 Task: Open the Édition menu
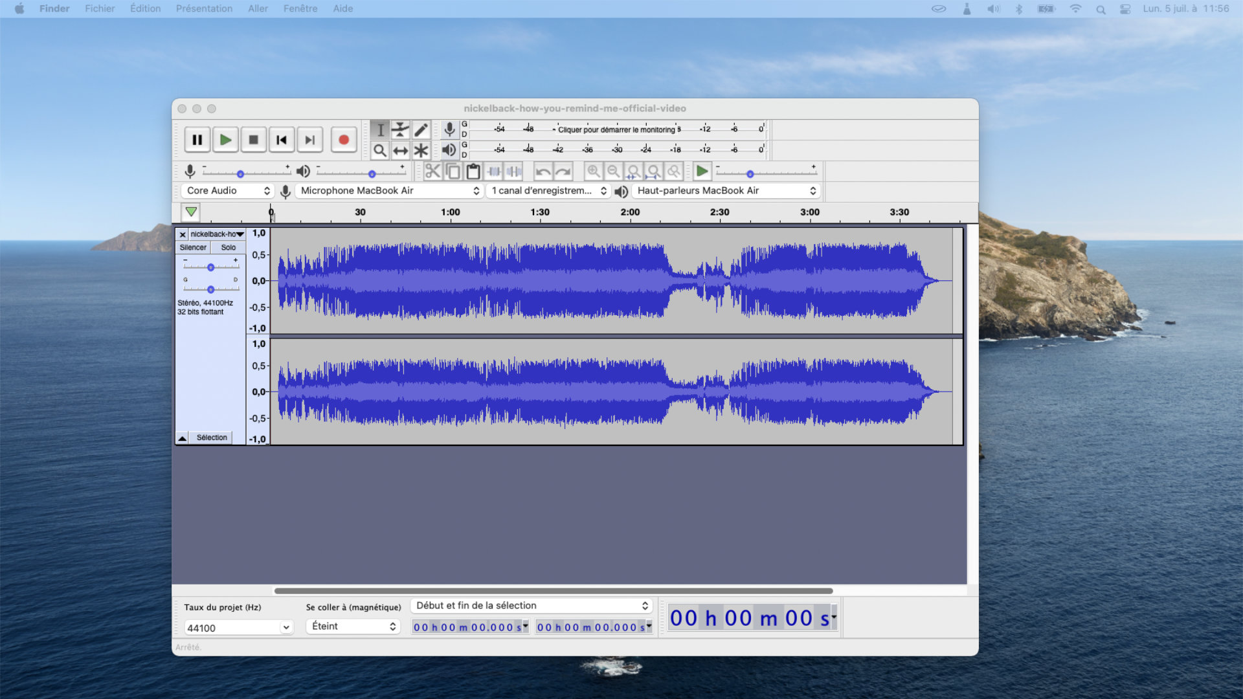[145, 8]
